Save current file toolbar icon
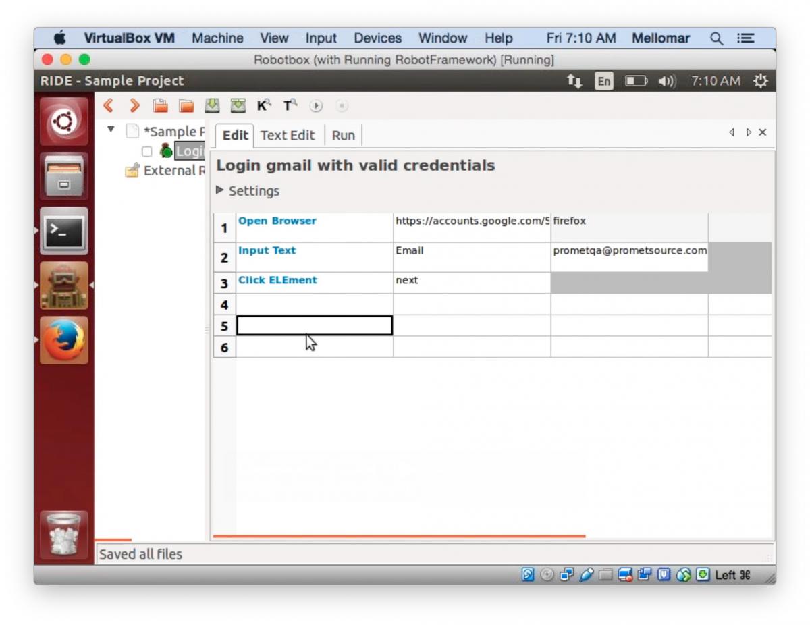The width and height of the screenshot is (810, 625). [213, 105]
